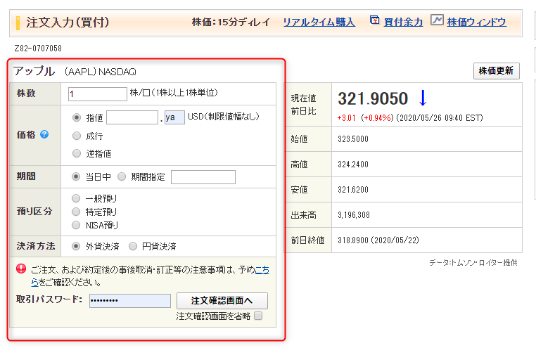The height and width of the screenshot is (355, 536).
Task: Click the previous close 318.8900 value
Action: point(353,240)
